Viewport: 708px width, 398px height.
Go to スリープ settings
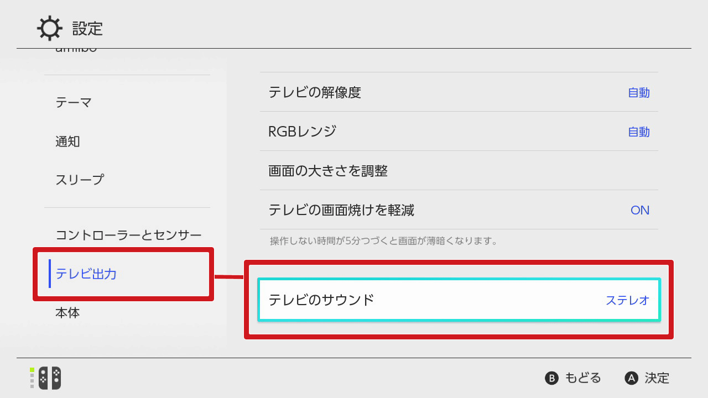click(x=80, y=180)
